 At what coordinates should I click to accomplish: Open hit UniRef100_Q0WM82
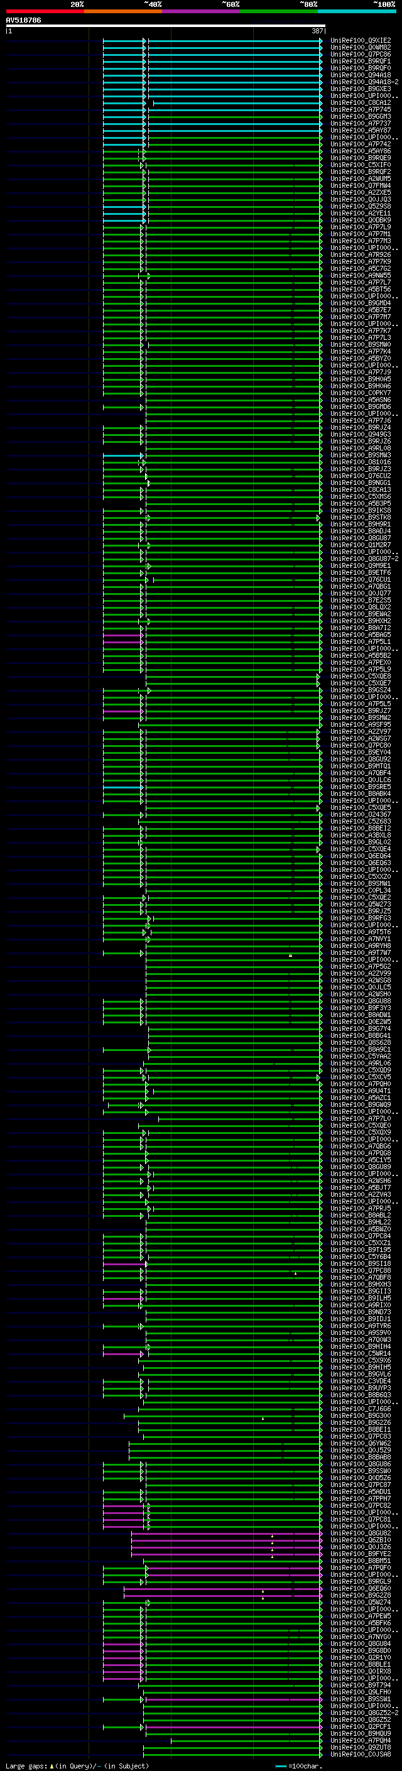[x=360, y=48]
